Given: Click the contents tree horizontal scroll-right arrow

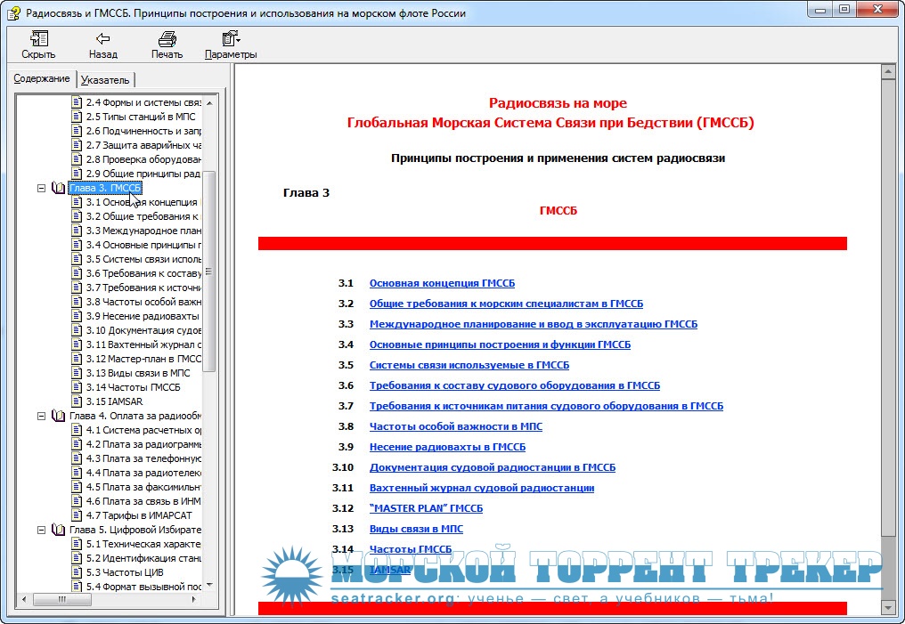Looking at the screenshot, I should tap(194, 599).
